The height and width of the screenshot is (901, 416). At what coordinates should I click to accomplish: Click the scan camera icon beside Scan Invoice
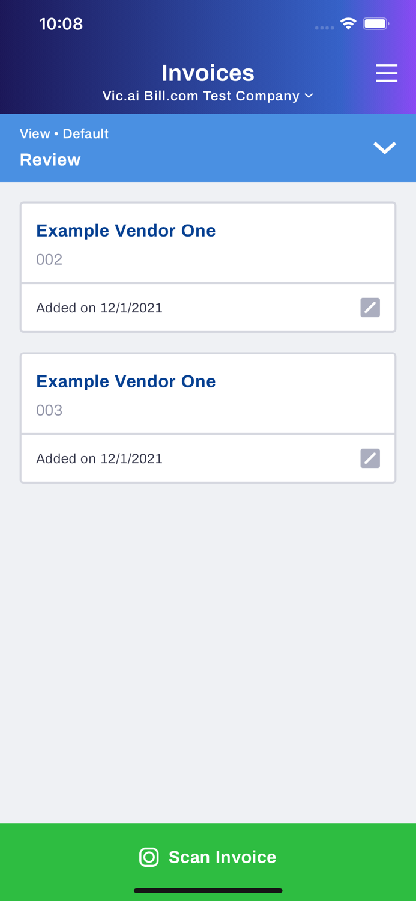[149, 857]
